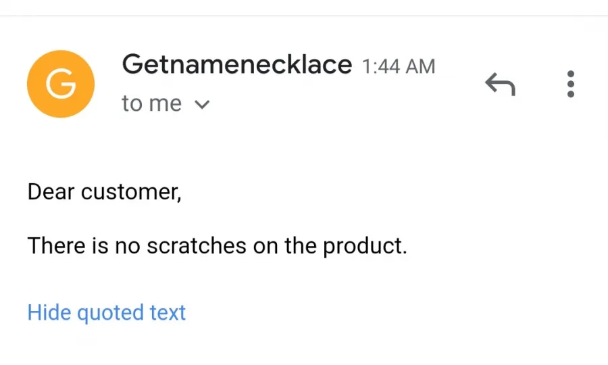This screenshot has width=608, height=365.
Task: Click the word 'scratches' in the message
Action: pyautogui.click(x=197, y=246)
